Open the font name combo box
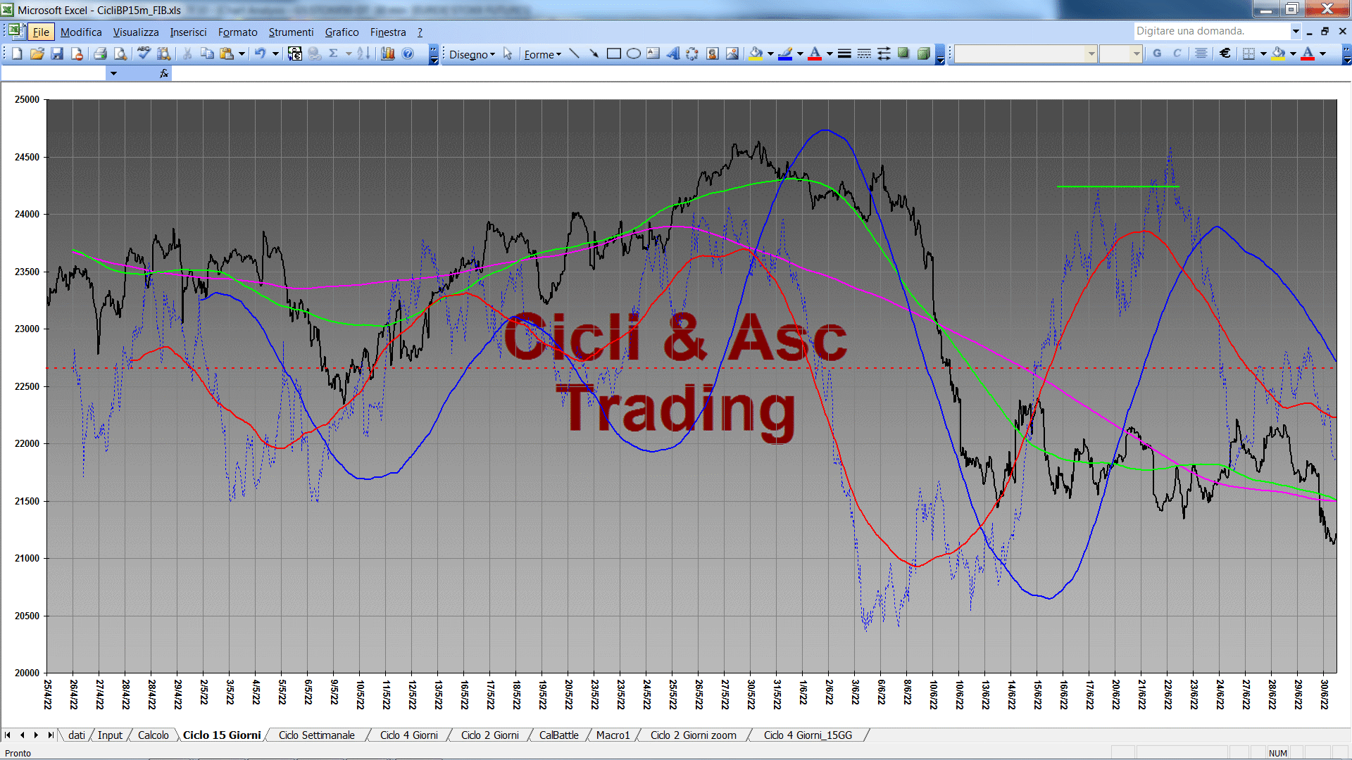The width and height of the screenshot is (1352, 760). (x=1026, y=53)
